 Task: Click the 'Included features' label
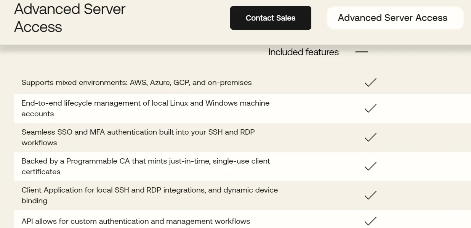coord(303,52)
